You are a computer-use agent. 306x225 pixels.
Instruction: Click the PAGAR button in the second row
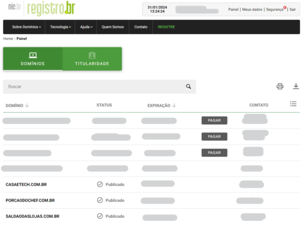pos(214,136)
